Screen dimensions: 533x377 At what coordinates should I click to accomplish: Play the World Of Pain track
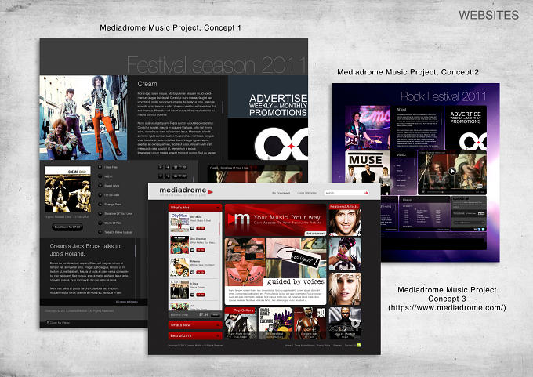point(100,223)
